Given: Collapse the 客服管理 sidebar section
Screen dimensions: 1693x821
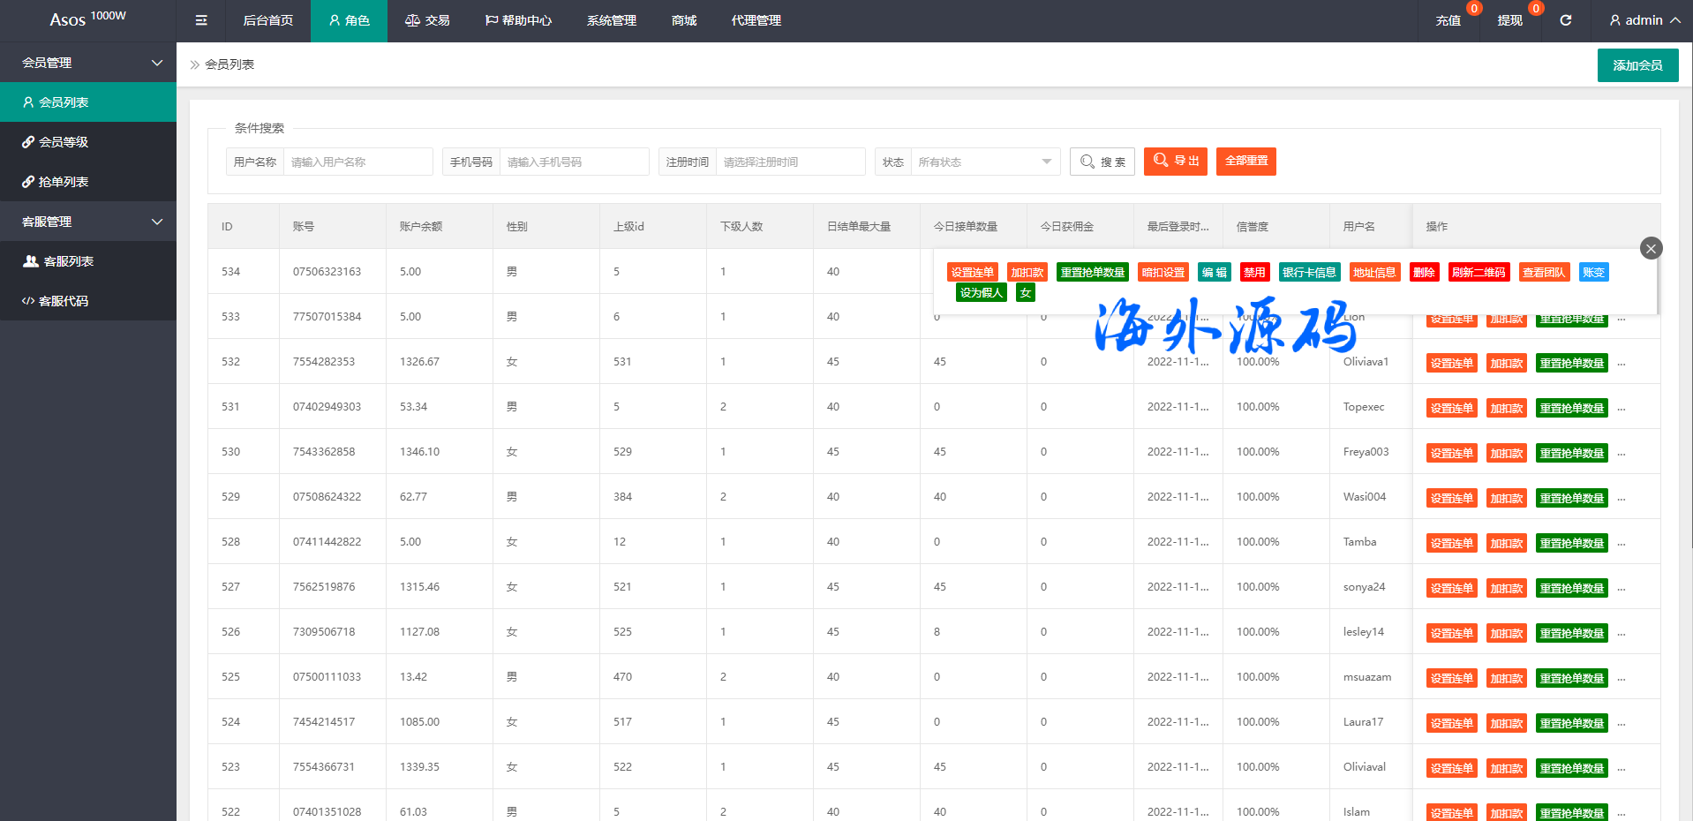Looking at the screenshot, I should (88, 222).
